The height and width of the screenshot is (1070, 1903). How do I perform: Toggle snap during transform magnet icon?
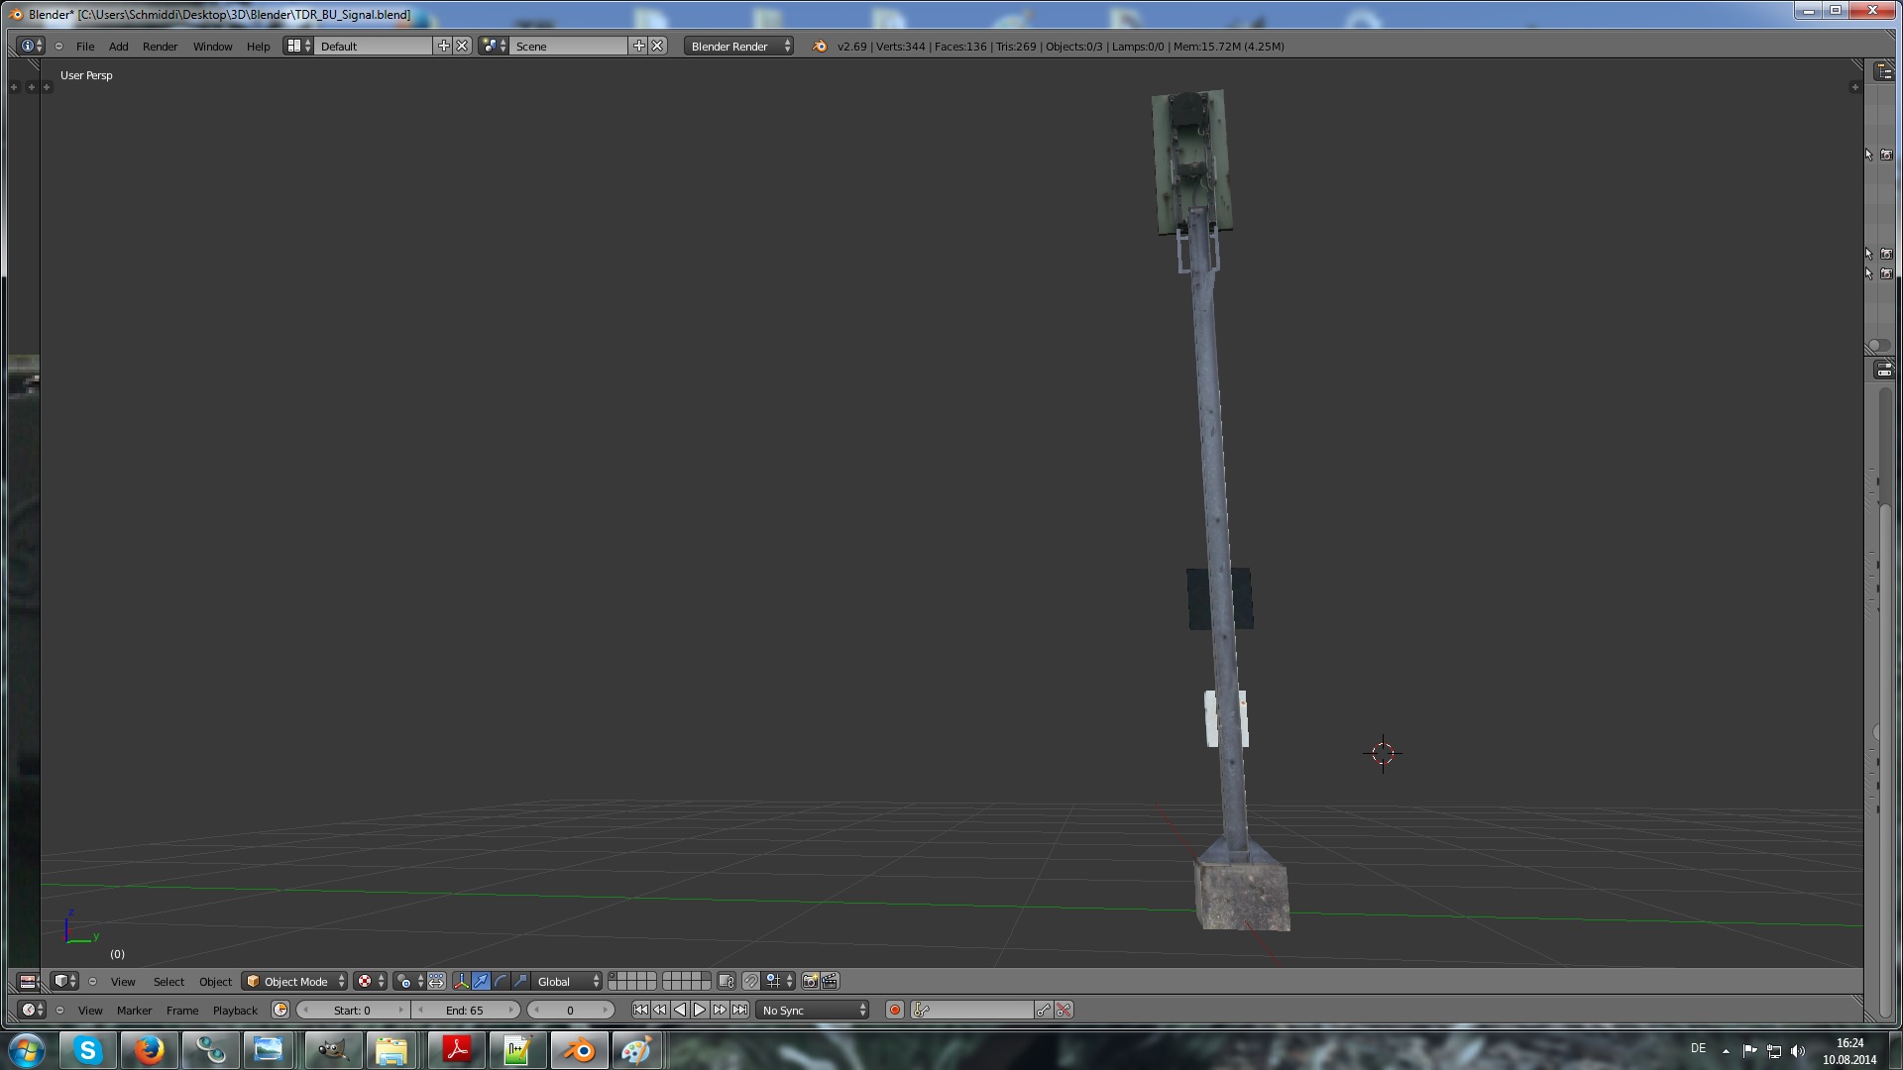[751, 981]
